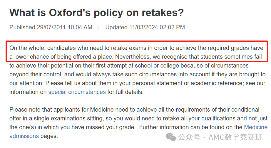Click the phrase 'personal statement or academic reference'
Viewport: 271px width, 148px height.
coord(188,83)
